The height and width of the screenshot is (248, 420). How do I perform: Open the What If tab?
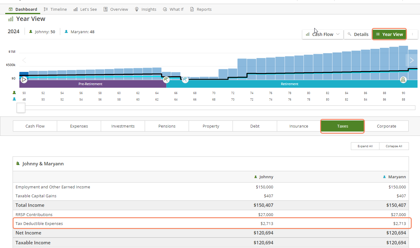[173, 9]
